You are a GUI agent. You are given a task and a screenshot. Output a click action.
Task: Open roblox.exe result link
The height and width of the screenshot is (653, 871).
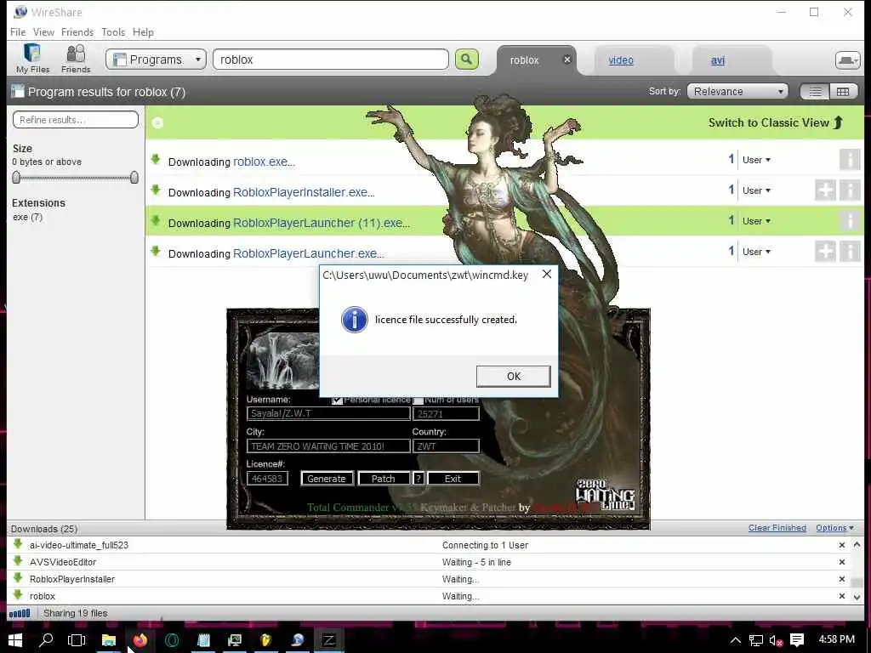click(264, 162)
